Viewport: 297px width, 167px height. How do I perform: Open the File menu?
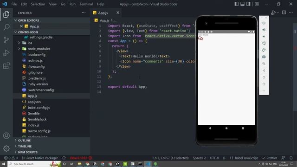(x=14, y=4)
